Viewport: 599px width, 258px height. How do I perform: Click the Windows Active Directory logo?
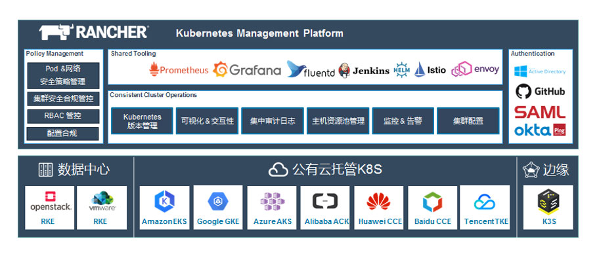coord(539,71)
